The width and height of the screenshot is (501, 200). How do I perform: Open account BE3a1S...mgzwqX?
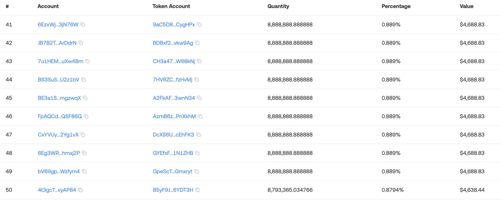(59, 98)
